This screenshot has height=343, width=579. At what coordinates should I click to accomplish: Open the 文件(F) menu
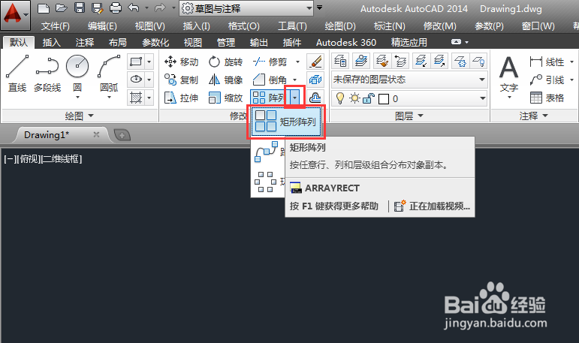(x=56, y=26)
